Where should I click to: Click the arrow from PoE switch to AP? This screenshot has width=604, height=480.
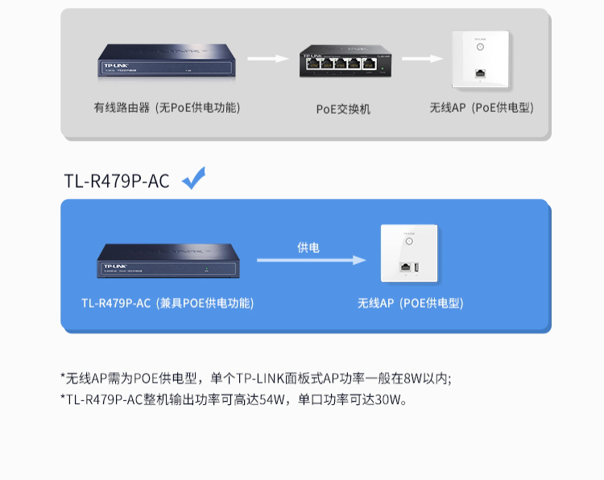423,59
